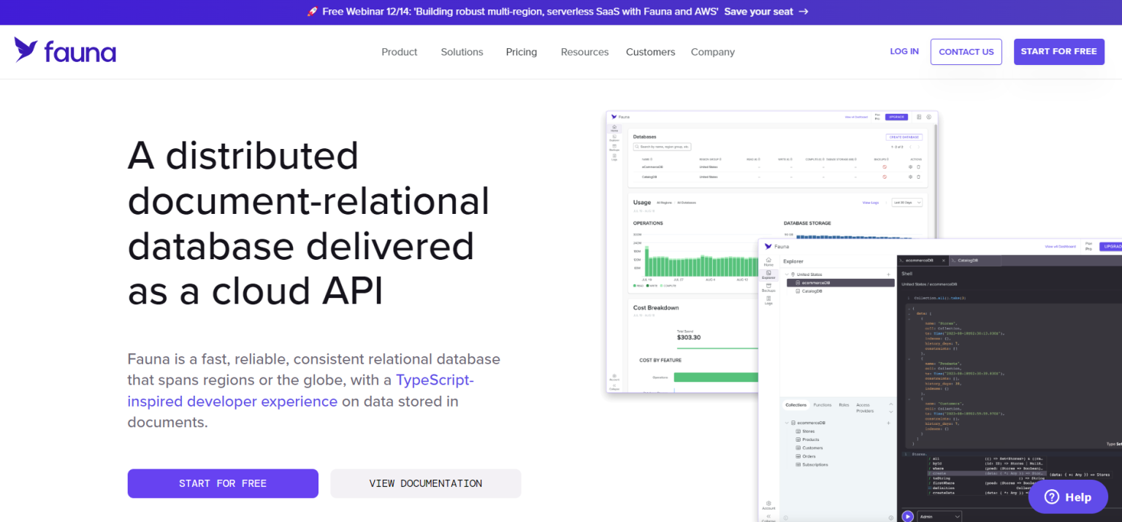Close the ecommerceDB shell tab
1122x522 pixels.
click(943, 261)
